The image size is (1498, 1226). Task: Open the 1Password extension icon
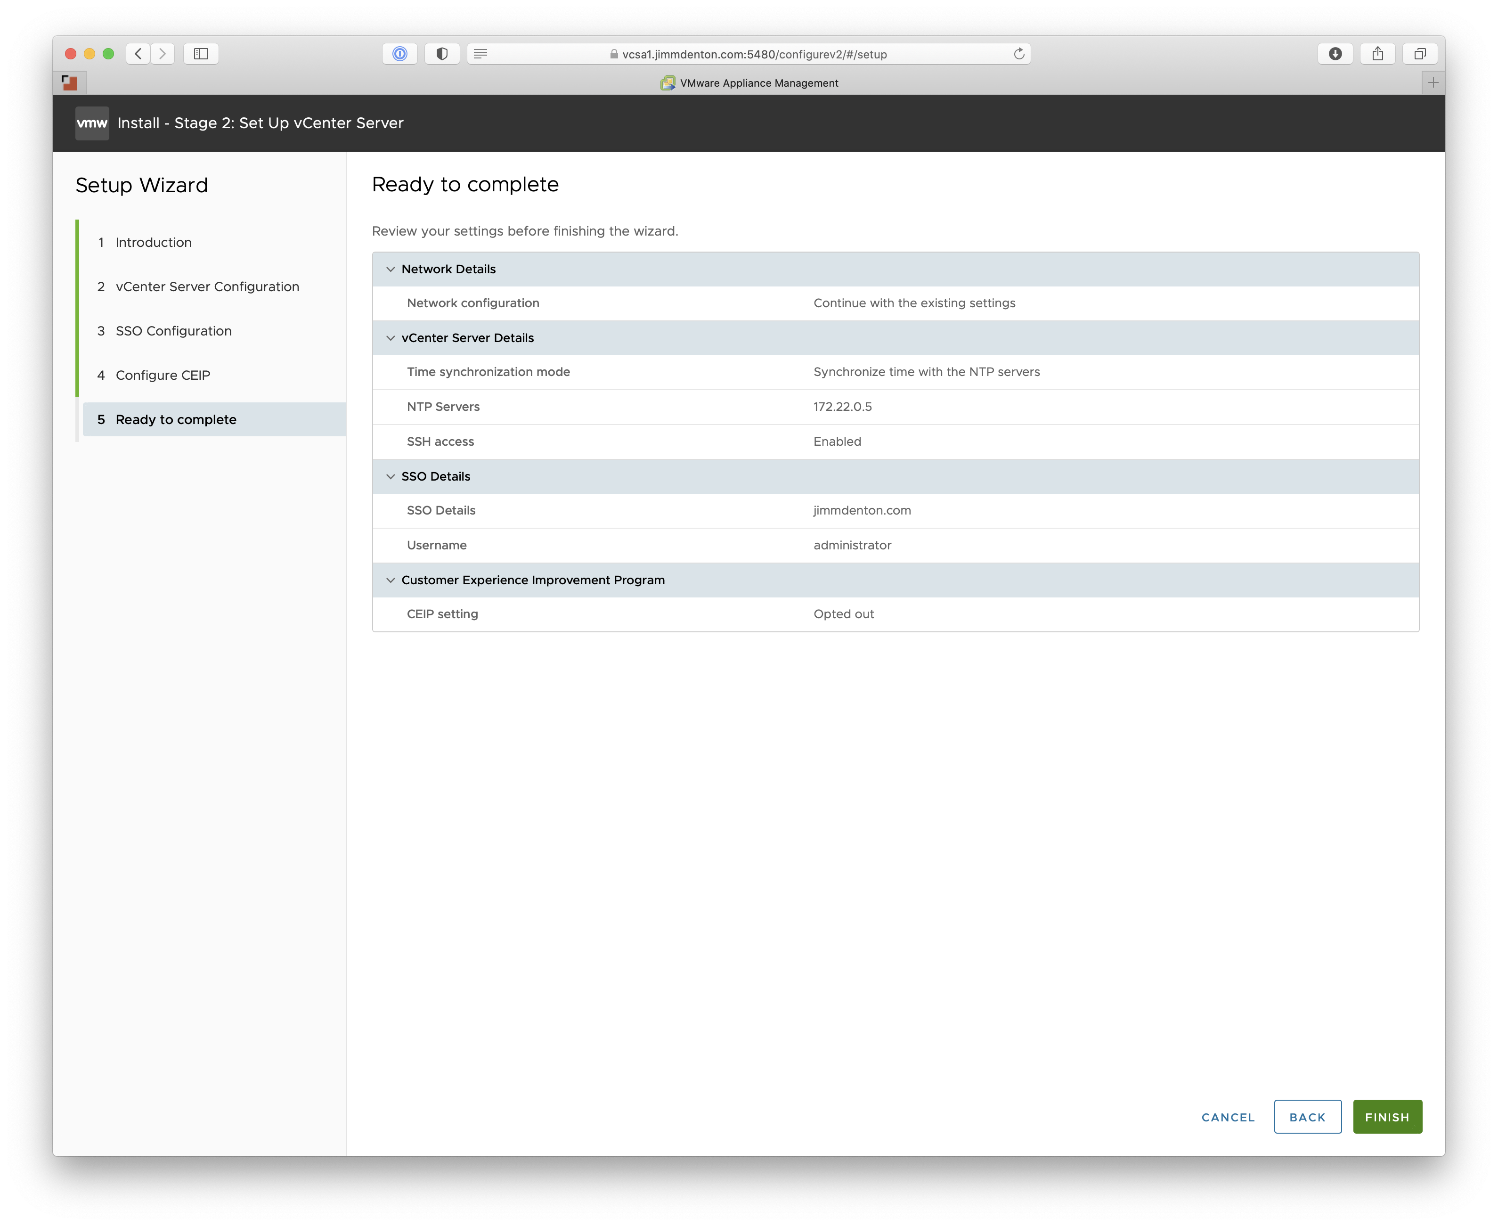[x=399, y=54]
